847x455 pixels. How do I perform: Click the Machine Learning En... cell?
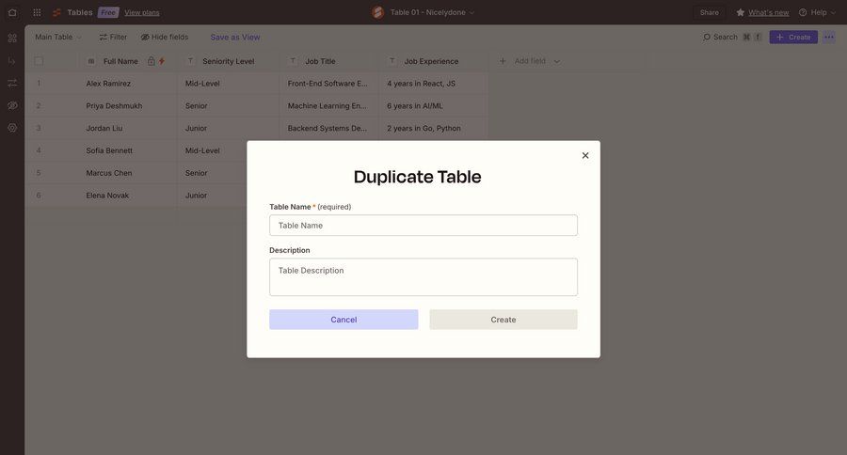coord(329,106)
